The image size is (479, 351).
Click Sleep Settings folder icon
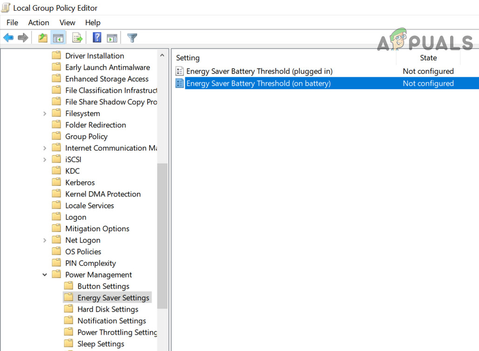(x=68, y=343)
